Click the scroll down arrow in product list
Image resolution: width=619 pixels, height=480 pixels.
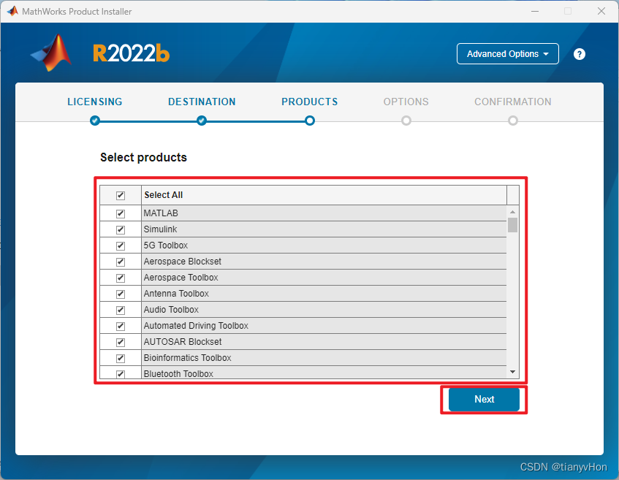coord(512,372)
